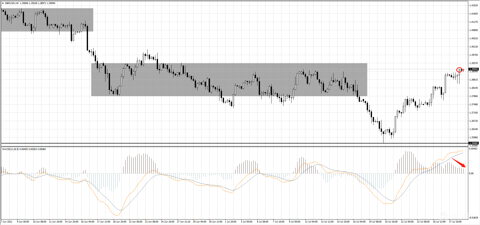480x225 pixels.
Task: Click the current price label 1.39094
Action: pos(473,69)
